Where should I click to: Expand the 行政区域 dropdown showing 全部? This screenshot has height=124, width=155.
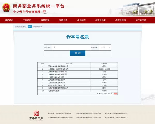pos(105,47)
